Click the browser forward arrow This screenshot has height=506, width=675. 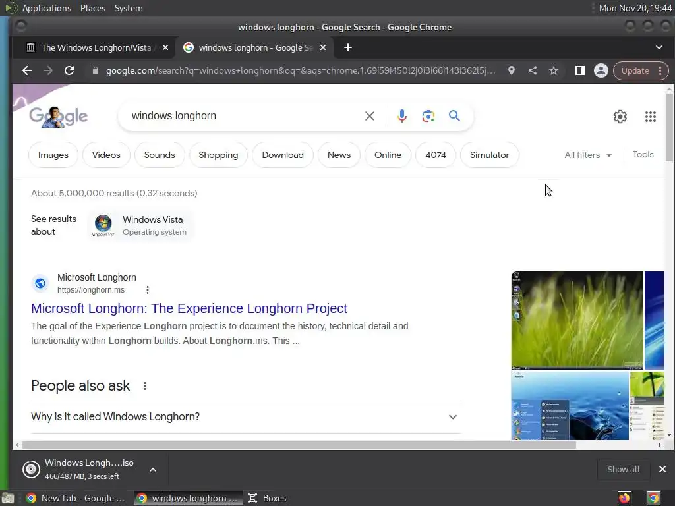pyautogui.click(x=47, y=70)
